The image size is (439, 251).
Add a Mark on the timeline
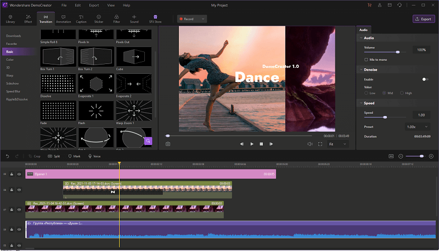tap(74, 156)
